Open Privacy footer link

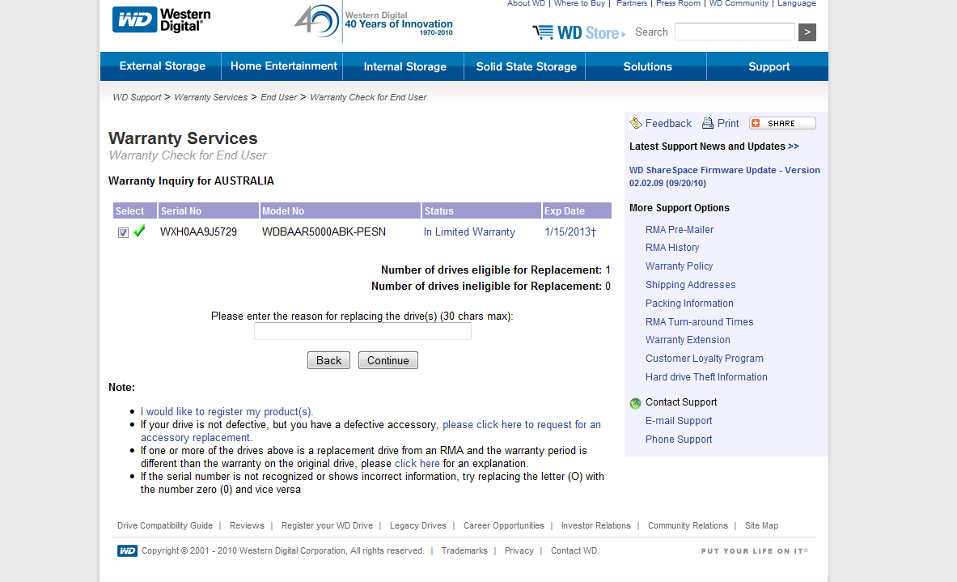pyautogui.click(x=519, y=551)
